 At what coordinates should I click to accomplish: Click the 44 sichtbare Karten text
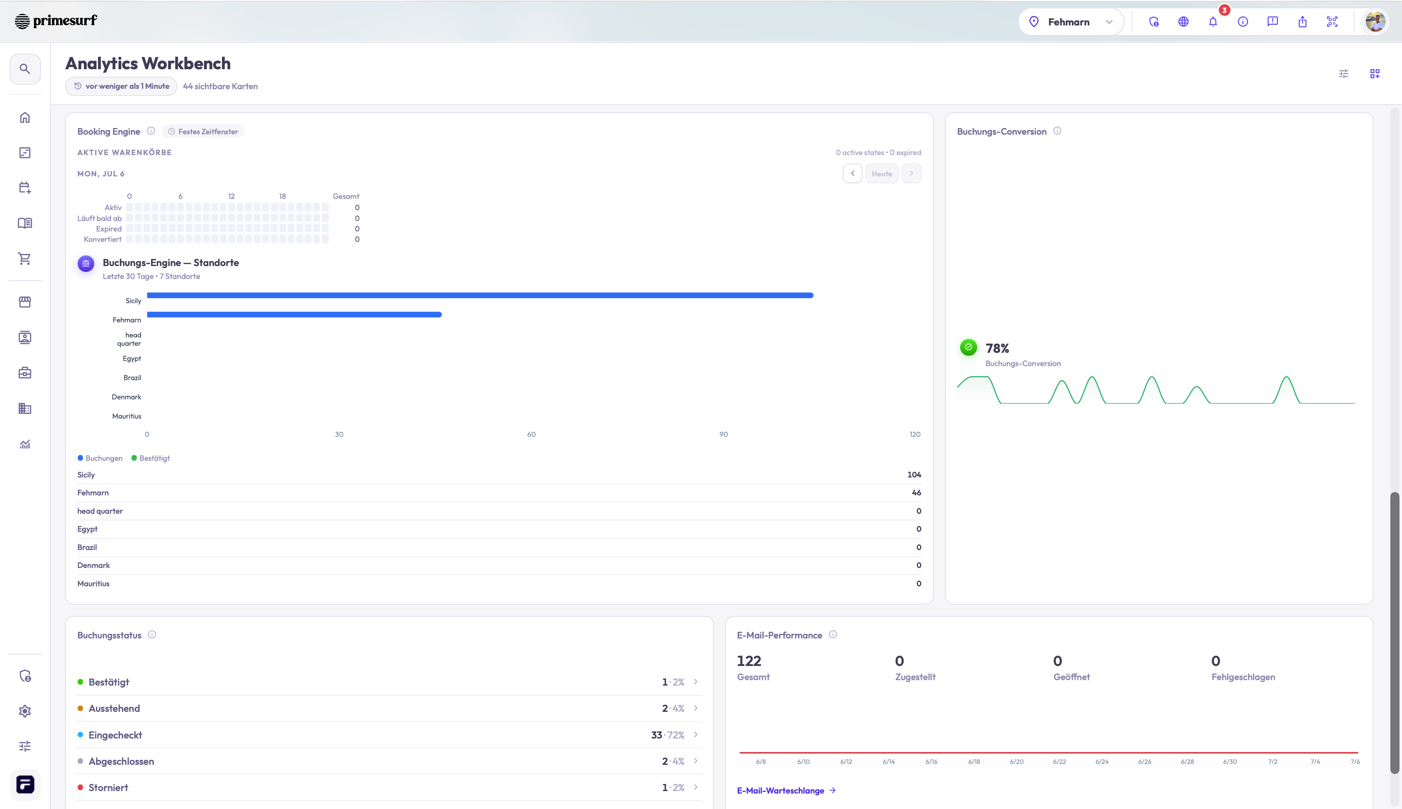[220, 86]
